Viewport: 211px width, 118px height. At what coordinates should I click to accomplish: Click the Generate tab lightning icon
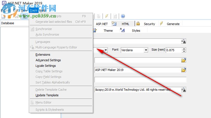161,24
